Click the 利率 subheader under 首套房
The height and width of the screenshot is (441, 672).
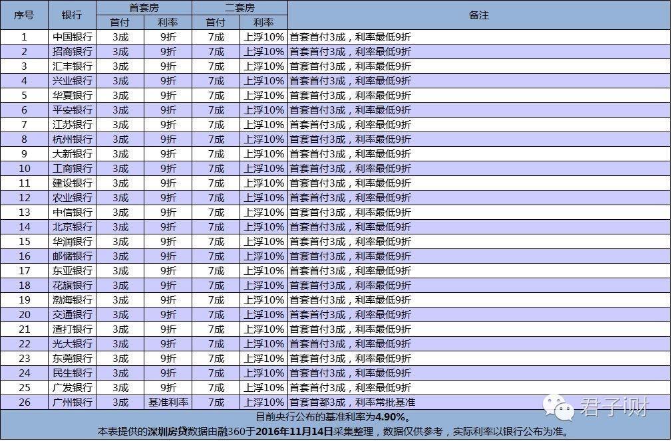pyautogui.click(x=168, y=23)
